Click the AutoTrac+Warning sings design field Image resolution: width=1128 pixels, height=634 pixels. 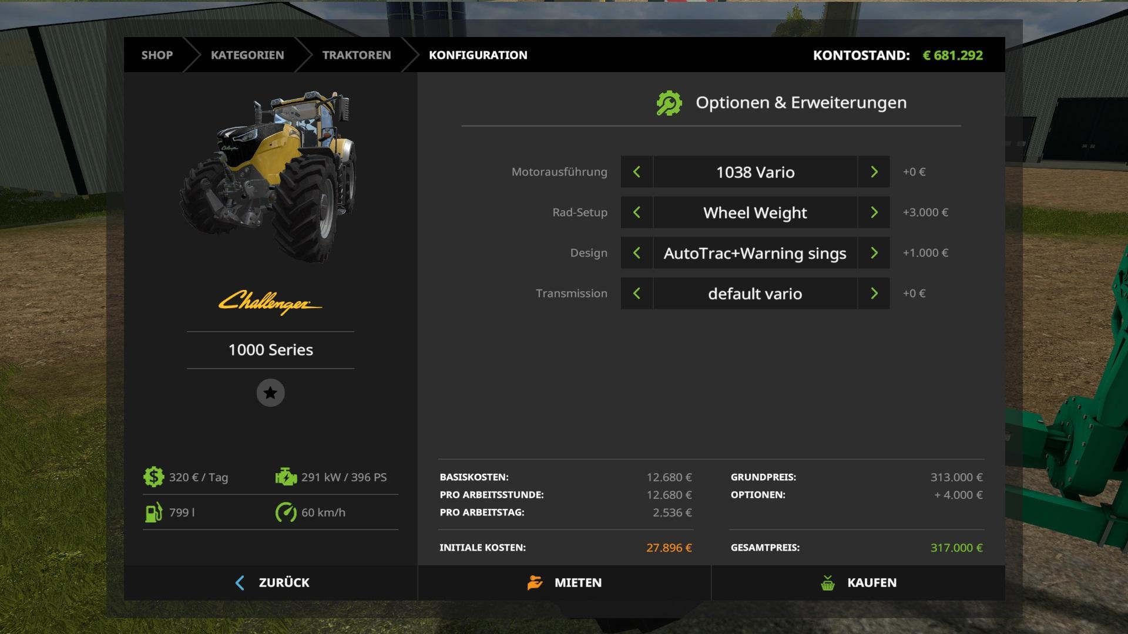(x=755, y=253)
